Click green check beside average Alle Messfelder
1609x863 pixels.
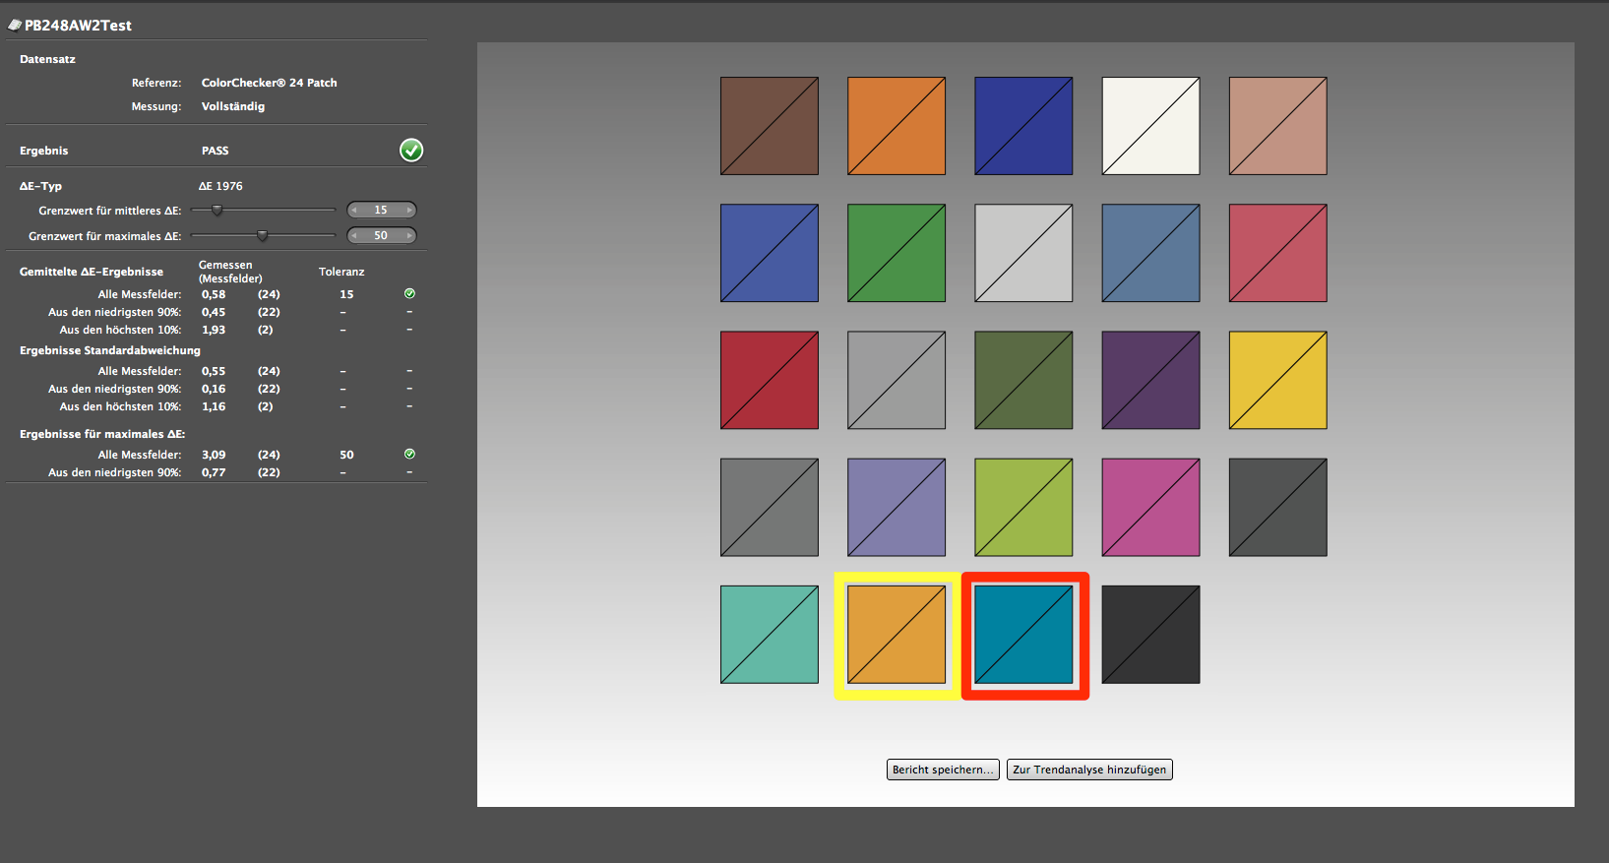click(x=409, y=293)
